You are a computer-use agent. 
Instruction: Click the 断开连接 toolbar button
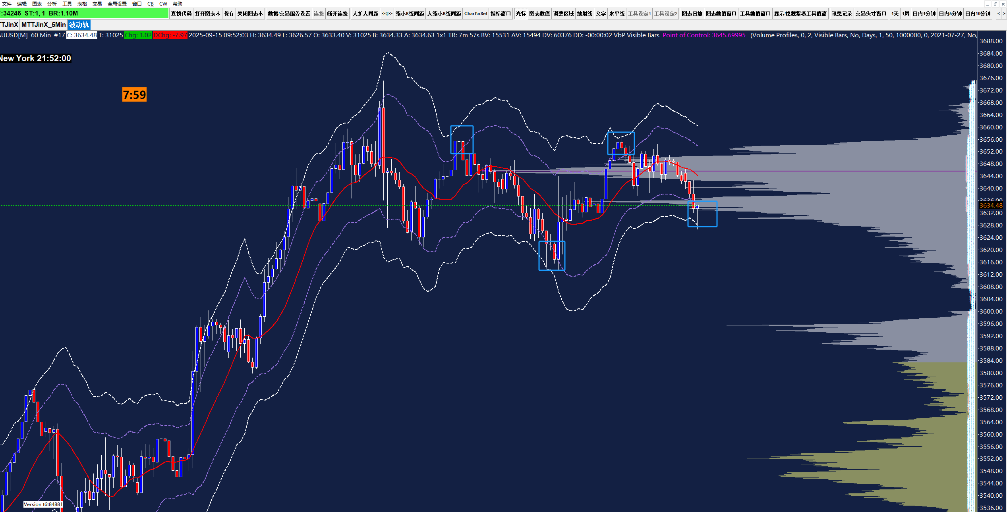[337, 13]
